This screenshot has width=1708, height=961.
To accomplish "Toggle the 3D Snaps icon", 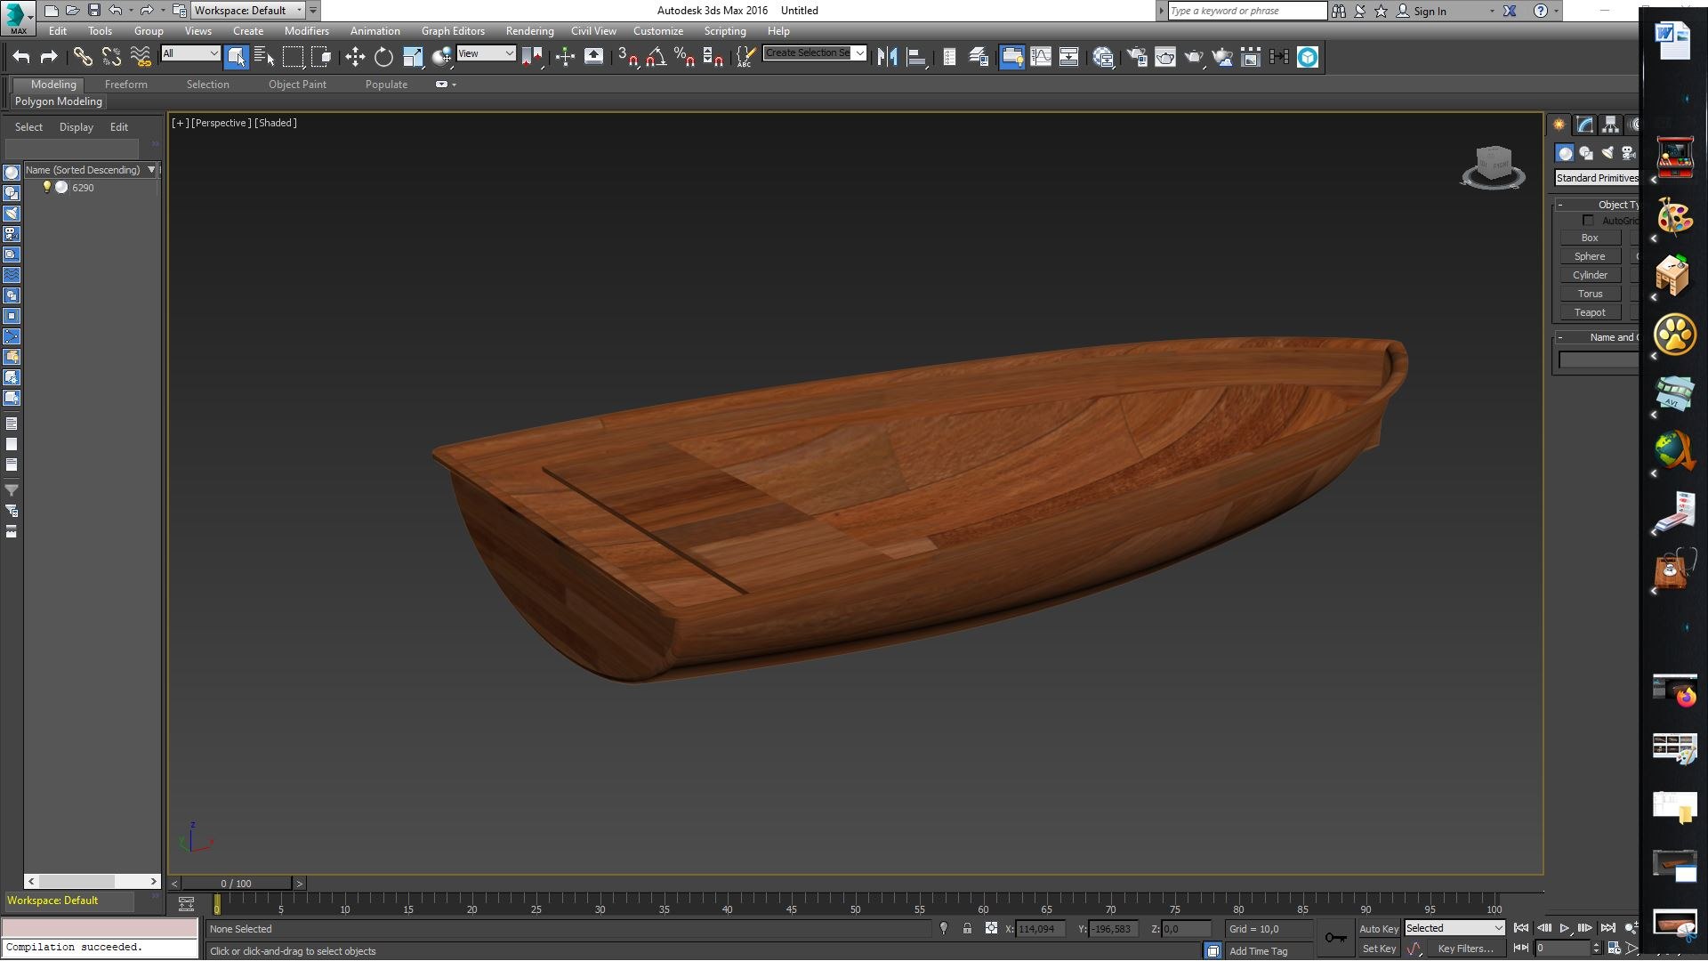I will (x=627, y=57).
